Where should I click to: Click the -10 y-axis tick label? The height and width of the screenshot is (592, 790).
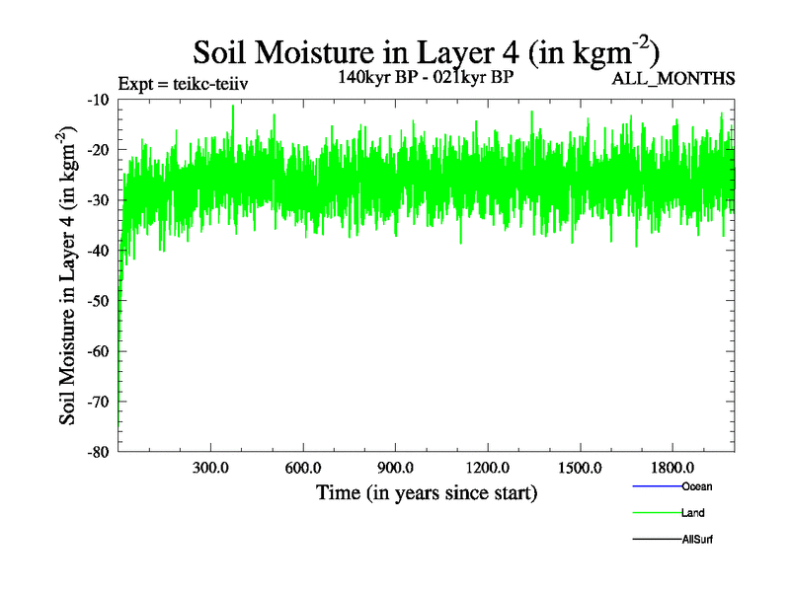click(x=97, y=100)
